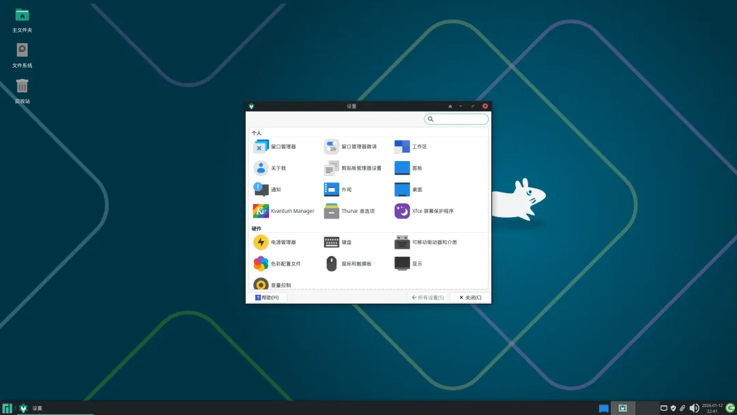Open the Manjaro application menu in taskbar

[7, 407]
